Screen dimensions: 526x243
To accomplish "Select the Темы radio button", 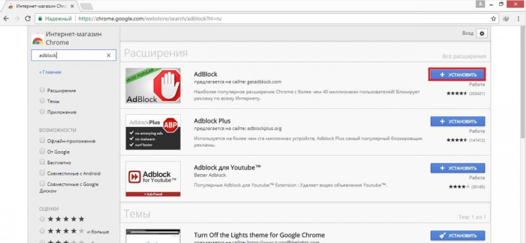I will [x=42, y=100].
